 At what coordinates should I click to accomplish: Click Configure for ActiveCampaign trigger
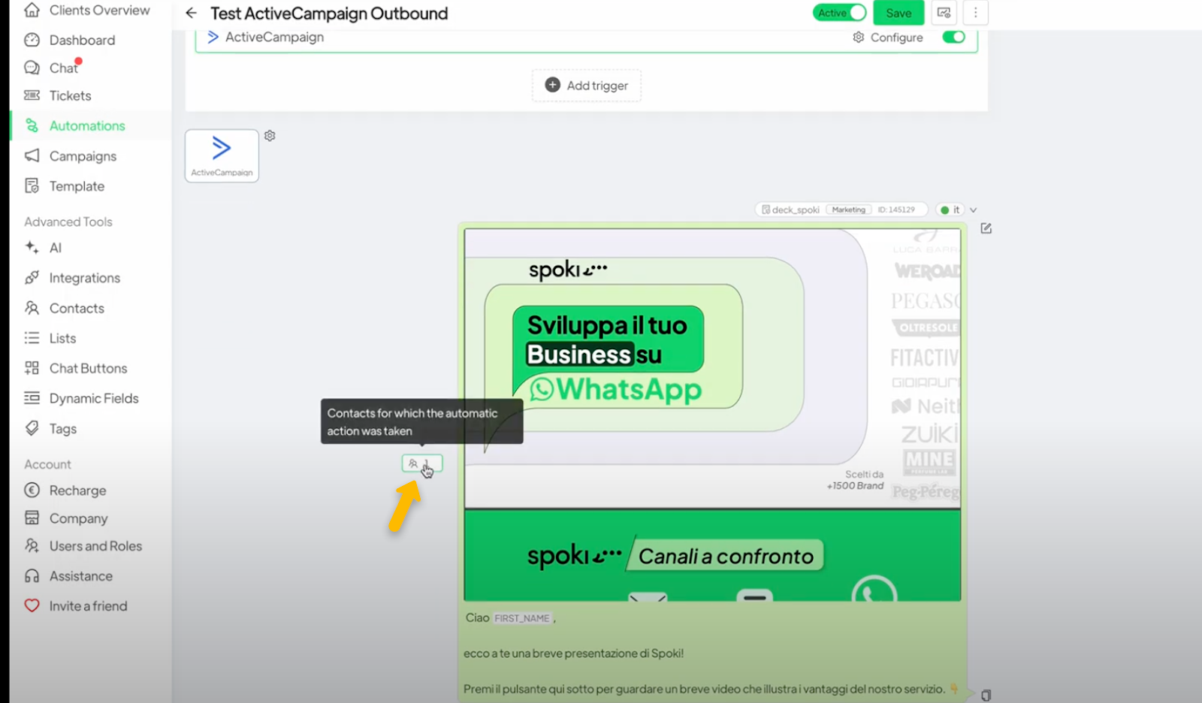pyautogui.click(x=887, y=38)
